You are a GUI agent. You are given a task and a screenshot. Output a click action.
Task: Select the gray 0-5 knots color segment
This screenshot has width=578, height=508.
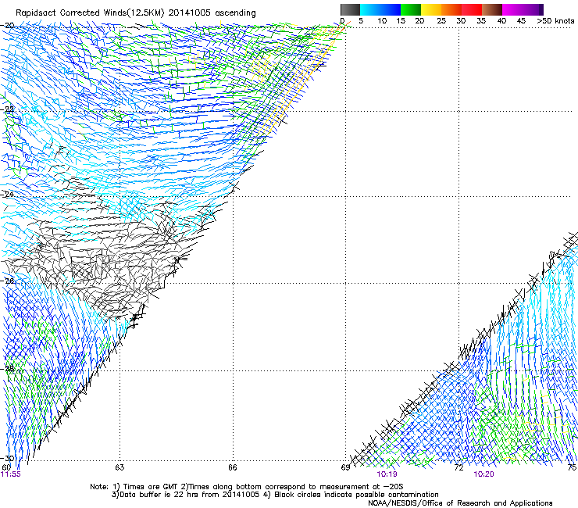click(350, 9)
